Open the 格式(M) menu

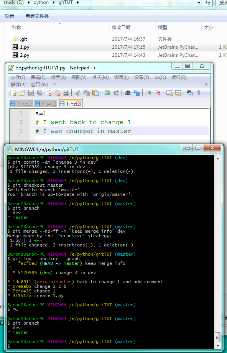tap(100, 77)
